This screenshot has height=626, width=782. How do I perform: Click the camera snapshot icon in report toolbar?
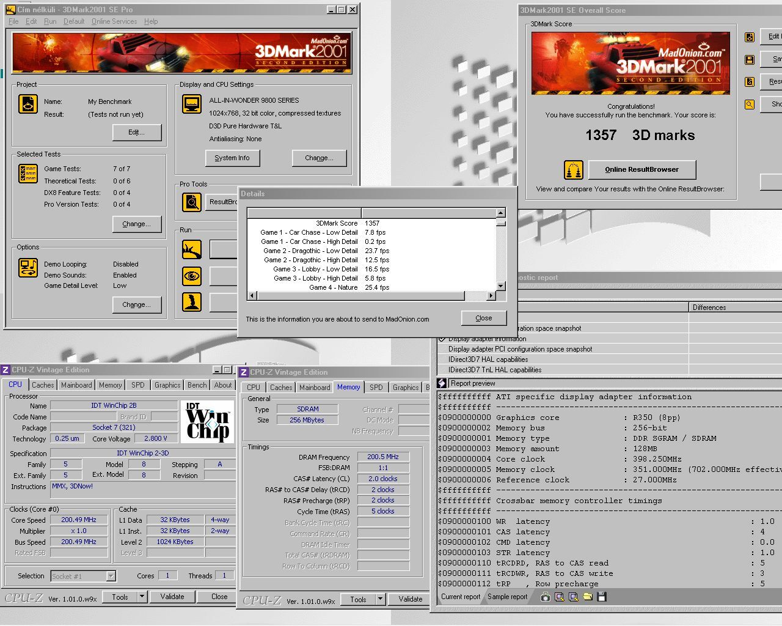tap(545, 597)
